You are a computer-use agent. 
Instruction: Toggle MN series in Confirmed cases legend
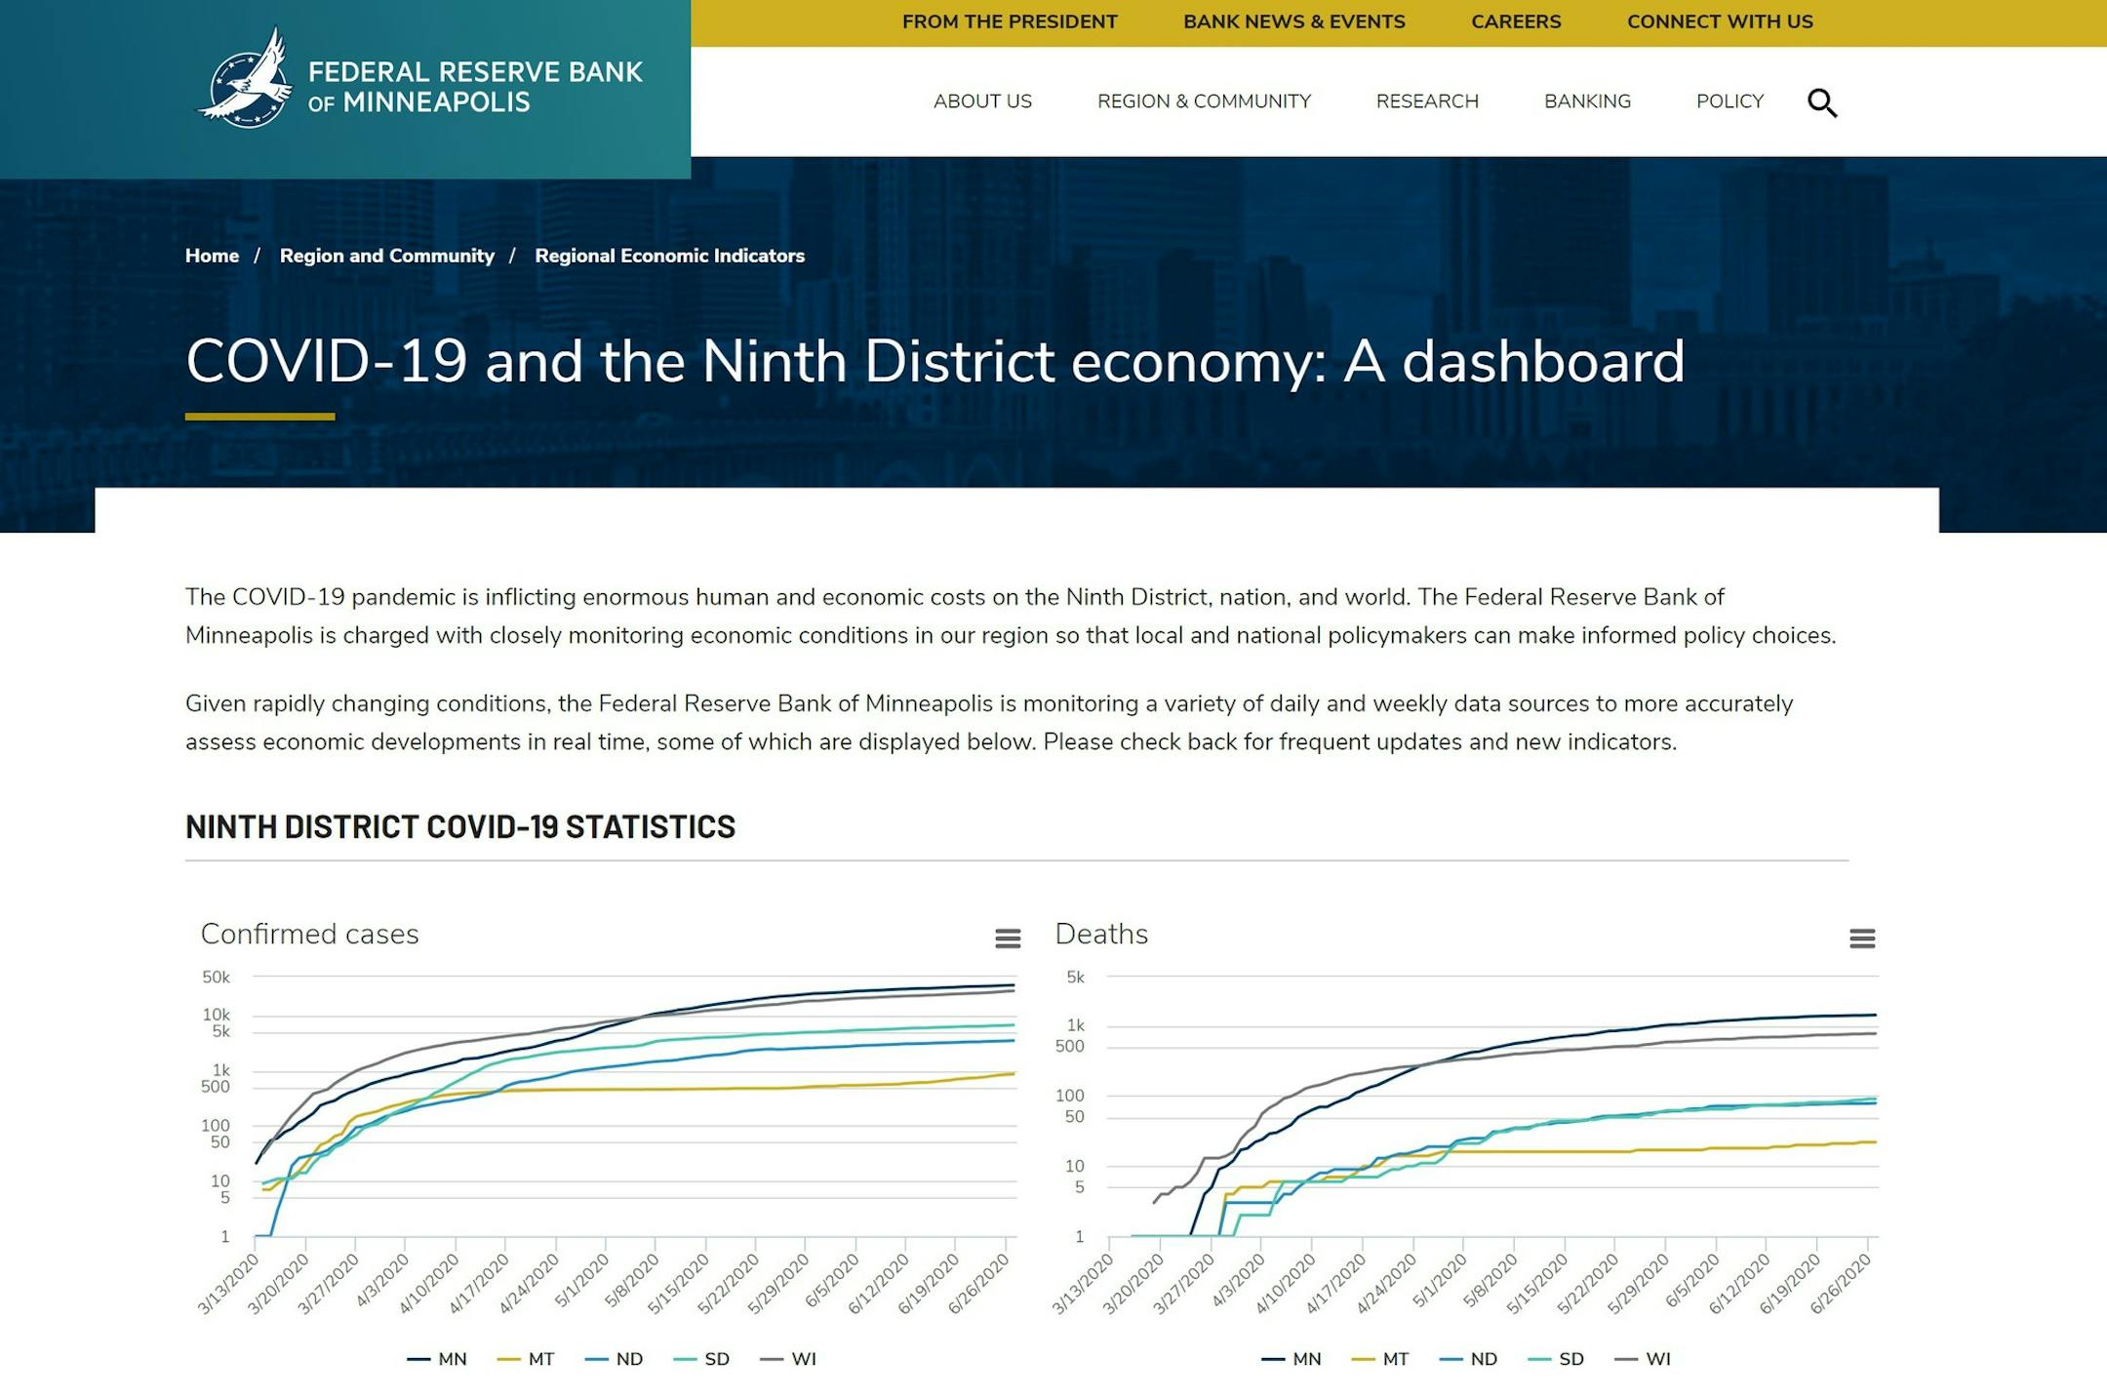[437, 1359]
